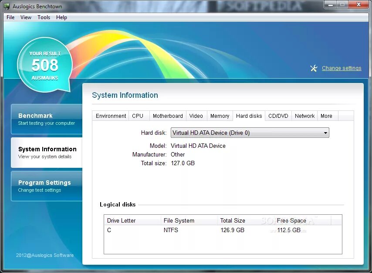372x273 pixels.
Task: Open the File menu
Action: (x=10, y=17)
